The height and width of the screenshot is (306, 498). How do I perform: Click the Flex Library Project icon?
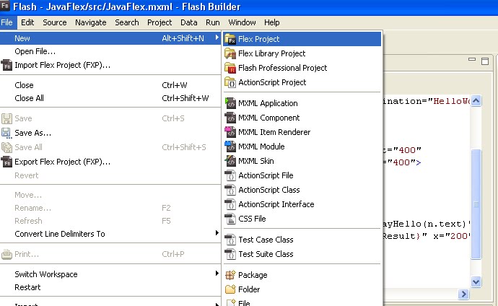[x=230, y=53]
